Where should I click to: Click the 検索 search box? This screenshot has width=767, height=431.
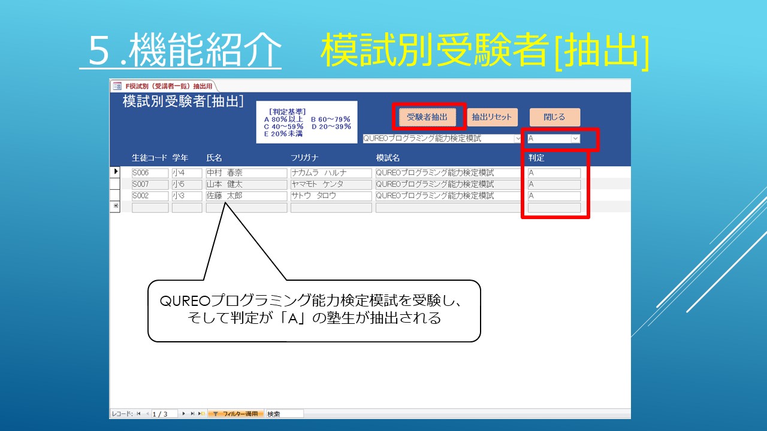pyautogui.click(x=285, y=414)
